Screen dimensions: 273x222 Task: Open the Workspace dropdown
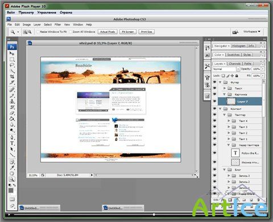pyautogui.click(x=252, y=31)
